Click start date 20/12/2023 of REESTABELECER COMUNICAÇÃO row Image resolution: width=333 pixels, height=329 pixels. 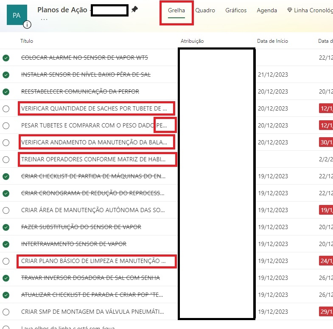[273, 91]
